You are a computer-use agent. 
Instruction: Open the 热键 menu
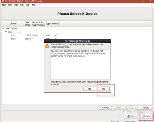click(22, 5)
